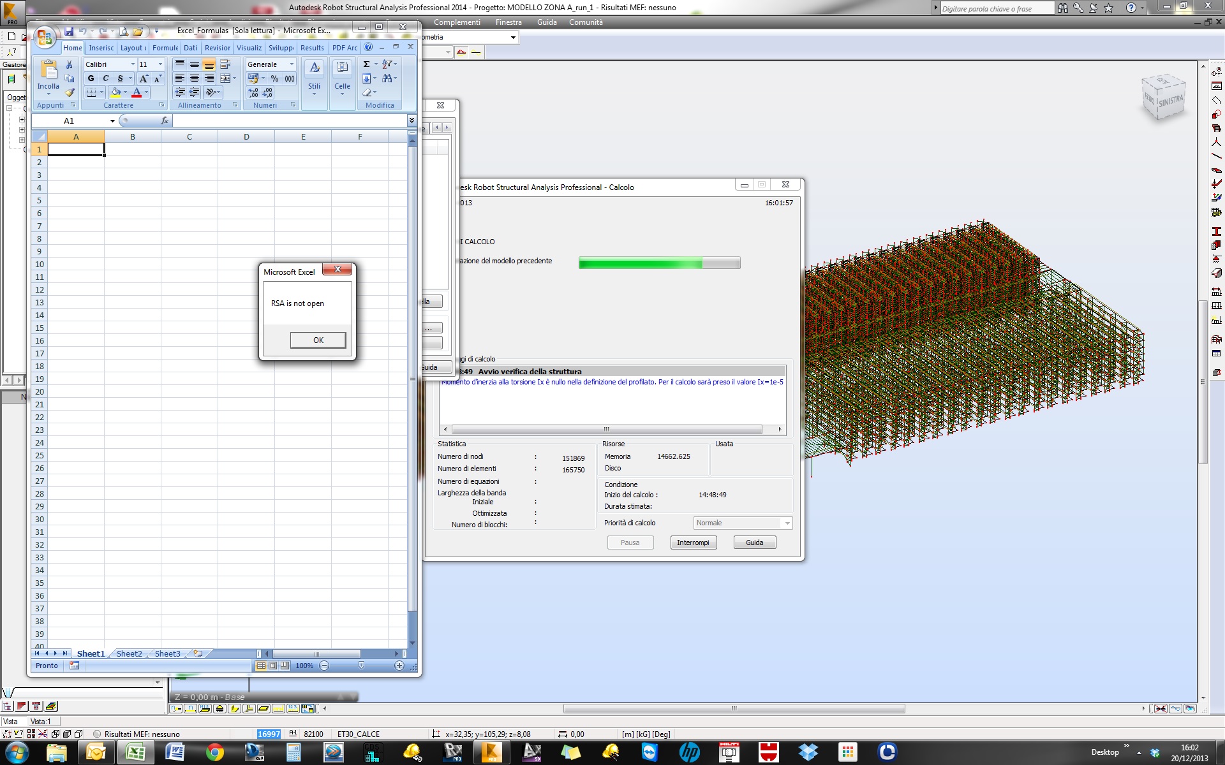The width and height of the screenshot is (1225, 765).
Task: Save the workbook via quick access toolbar
Action: click(x=69, y=31)
